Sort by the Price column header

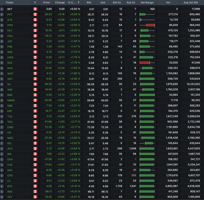click(x=46, y=2)
